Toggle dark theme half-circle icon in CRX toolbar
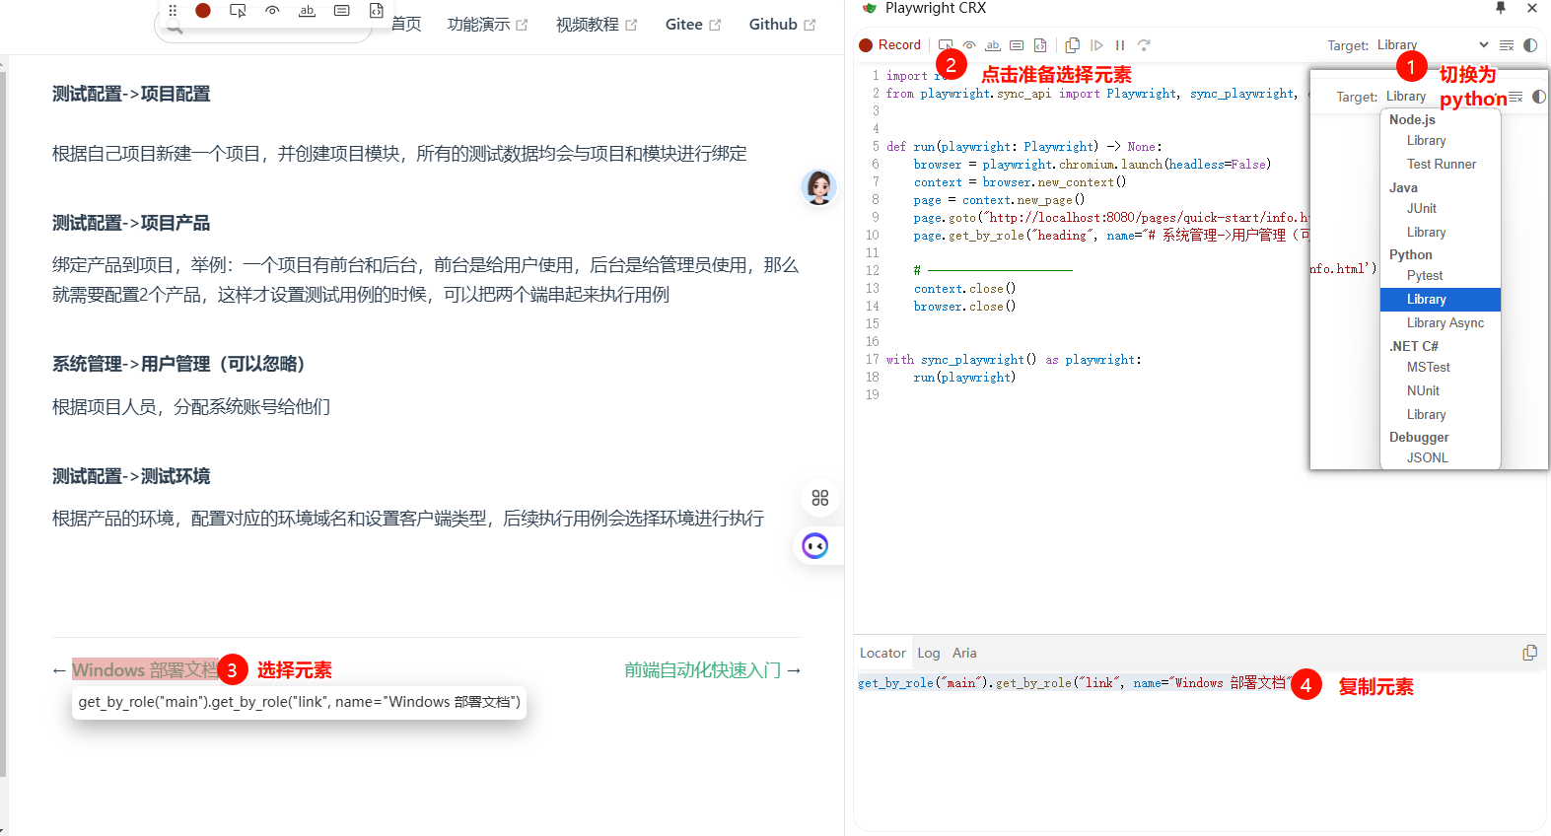The width and height of the screenshot is (1551, 836). (x=1530, y=45)
